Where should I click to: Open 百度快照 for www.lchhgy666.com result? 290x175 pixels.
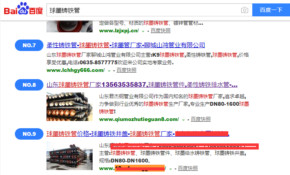127,70
